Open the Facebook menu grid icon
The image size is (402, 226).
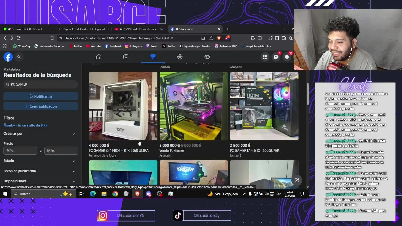tap(265, 57)
